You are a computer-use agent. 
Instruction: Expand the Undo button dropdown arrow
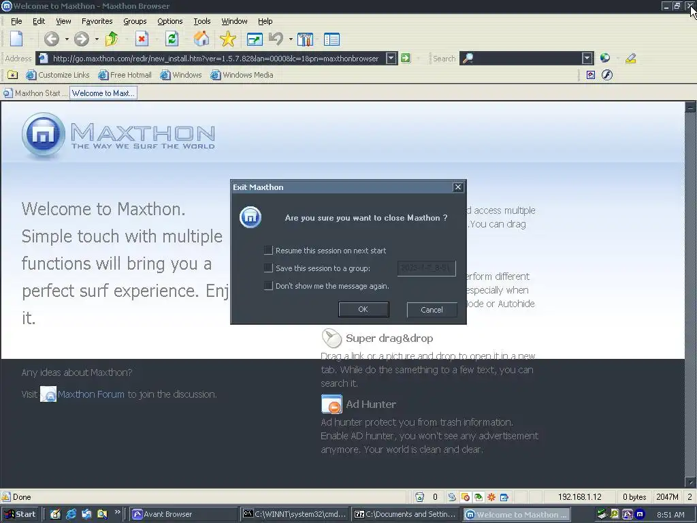click(291, 39)
